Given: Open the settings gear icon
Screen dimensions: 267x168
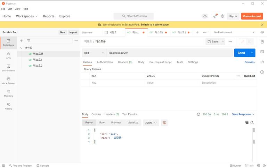Looking at the screenshot, I should 222,16.
